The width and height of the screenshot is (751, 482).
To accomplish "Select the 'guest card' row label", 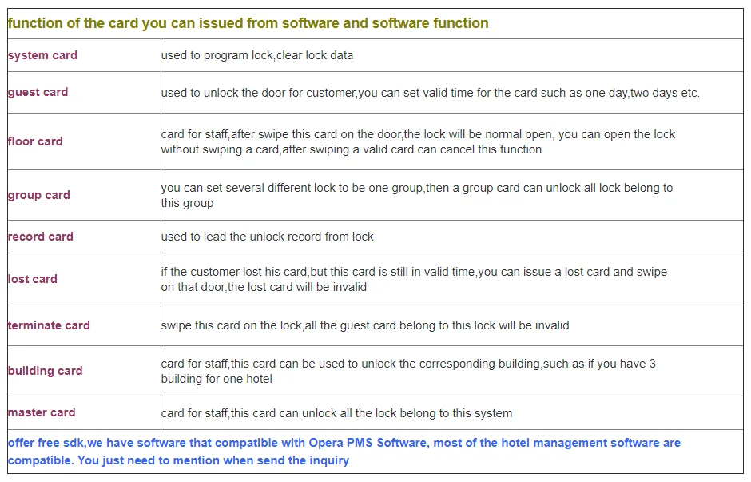I will (x=38, y=92).
